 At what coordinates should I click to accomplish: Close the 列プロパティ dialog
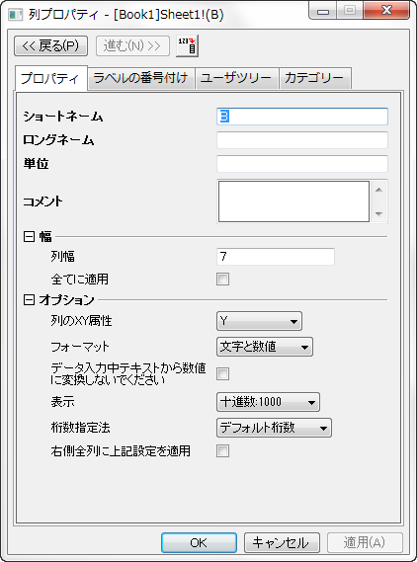386,11
